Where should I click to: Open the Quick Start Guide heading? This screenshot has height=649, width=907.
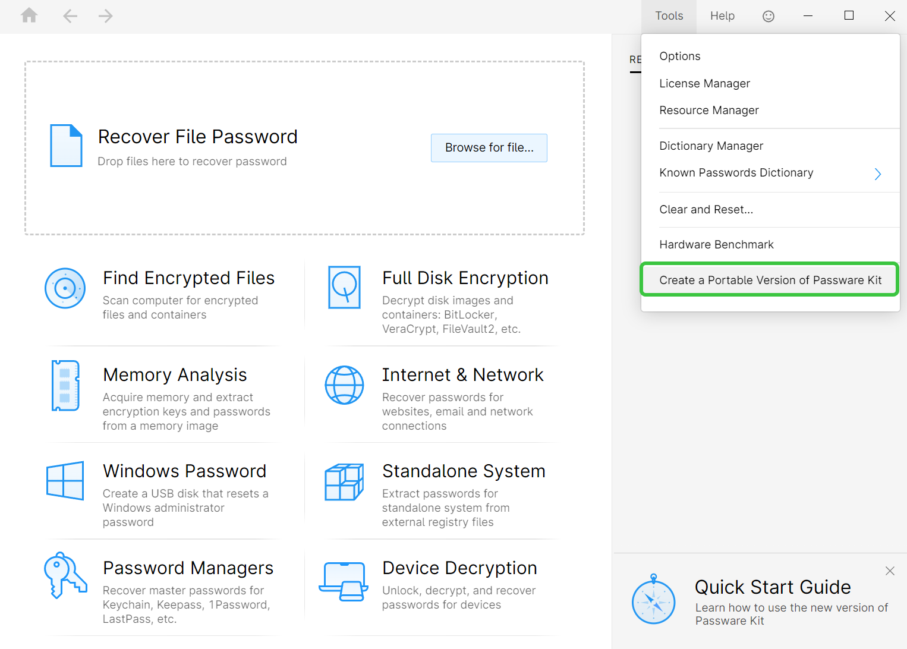click(x=773, y=587)
